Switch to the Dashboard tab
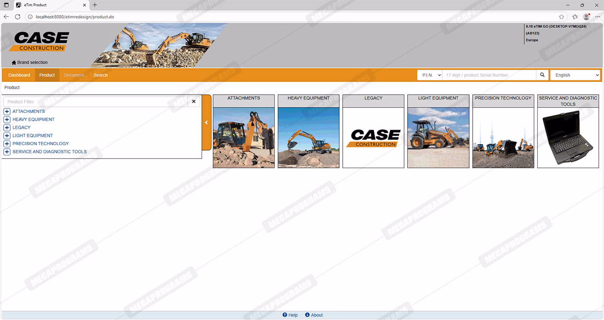The height and width of the screenshot is (320, 604). pos(19,75)
